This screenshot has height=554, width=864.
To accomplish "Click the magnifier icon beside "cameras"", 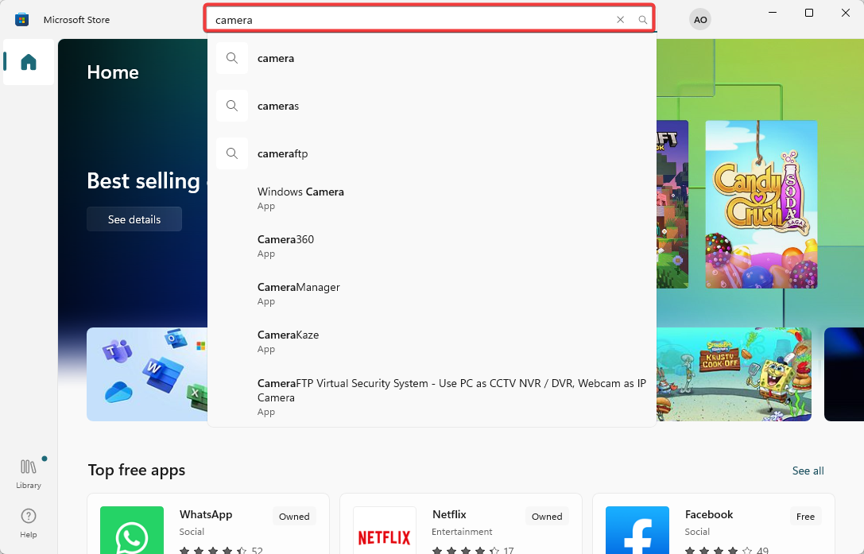I will click(x=232, y=106).
